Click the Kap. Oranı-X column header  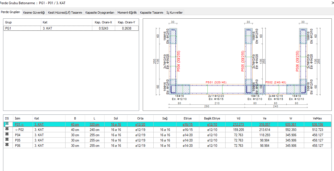pos(103,22)
